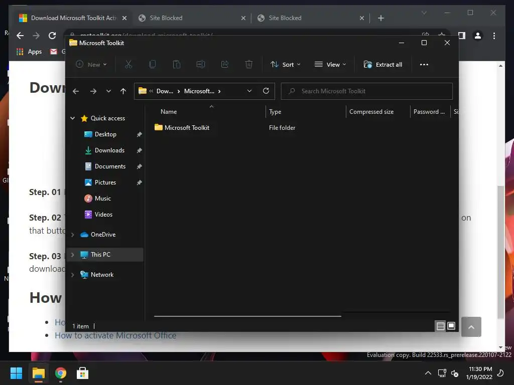Viewport: 514px width, 385px height.
Task: Open Chrome three-dot menu
Action: (x=494, y=36)
